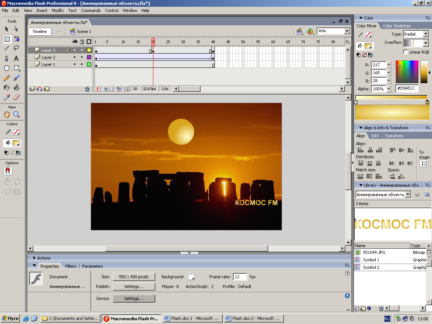Image resolution: width=432 pixels, height=324 pixels.
Task: Switch to Flash.doc:1 Microsoft taskbar window
Action: pos(192,318)
